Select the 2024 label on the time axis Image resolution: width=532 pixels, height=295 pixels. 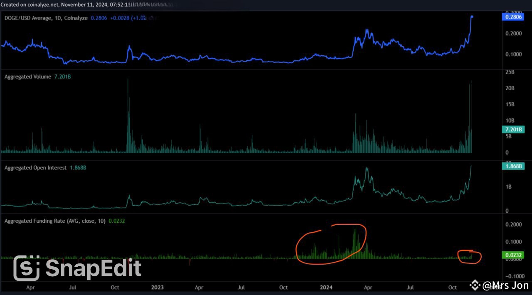click(326, 287)
